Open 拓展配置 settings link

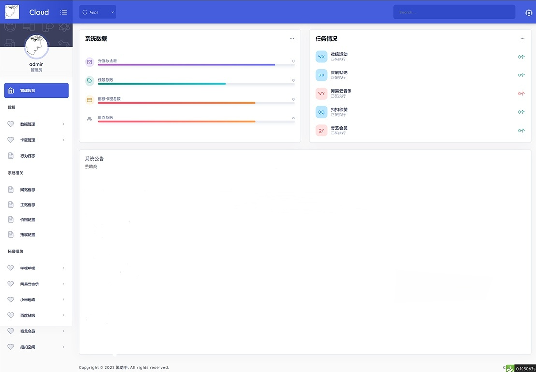click(28, 235)
